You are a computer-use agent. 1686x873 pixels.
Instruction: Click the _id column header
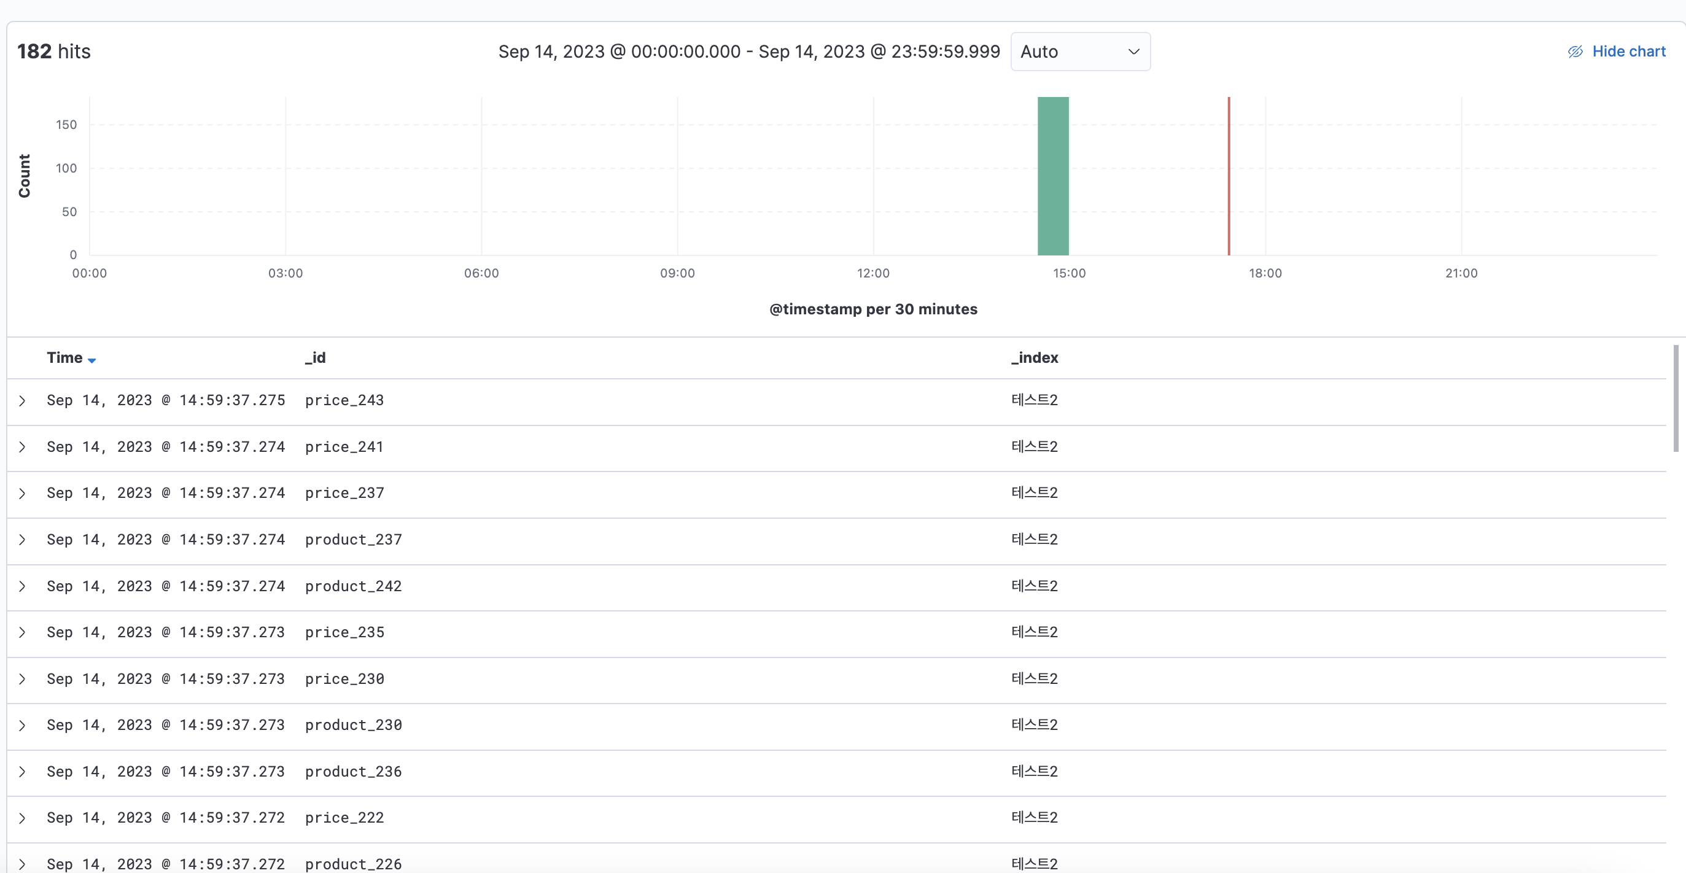(x=315, y=357)
